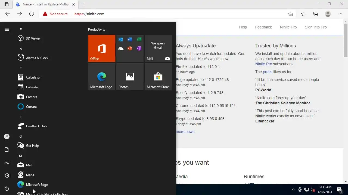
Task: Click the page vertical scrollbar thumb
Action: [x=346, y=40]
